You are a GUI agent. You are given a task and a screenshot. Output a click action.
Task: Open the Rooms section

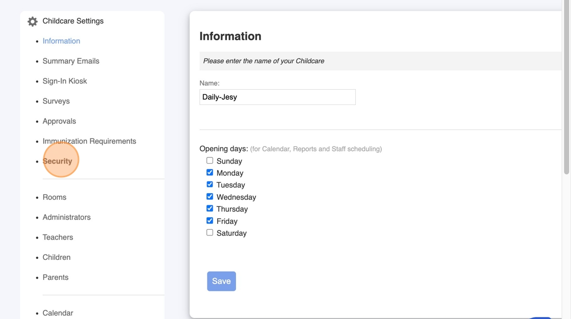[55, 197]
